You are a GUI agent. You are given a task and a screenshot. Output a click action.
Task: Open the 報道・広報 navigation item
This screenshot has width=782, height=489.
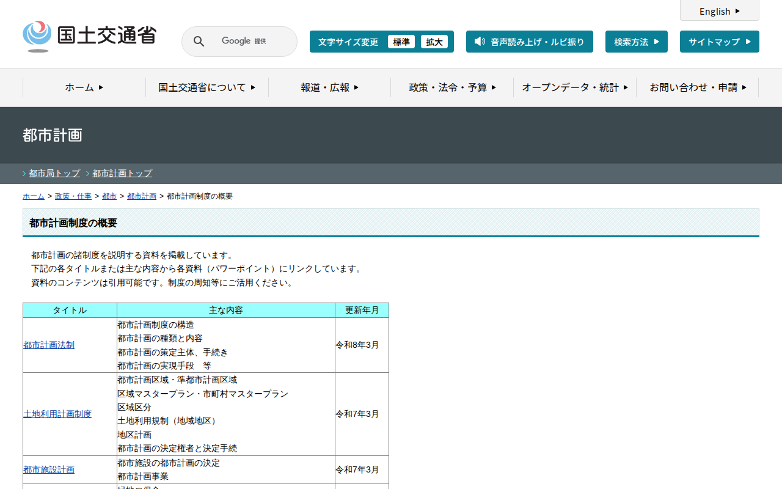[329, 87]
